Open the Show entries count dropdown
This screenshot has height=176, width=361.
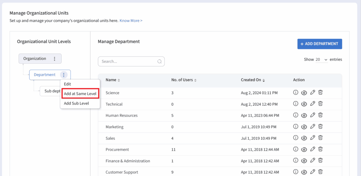(321, 60)
